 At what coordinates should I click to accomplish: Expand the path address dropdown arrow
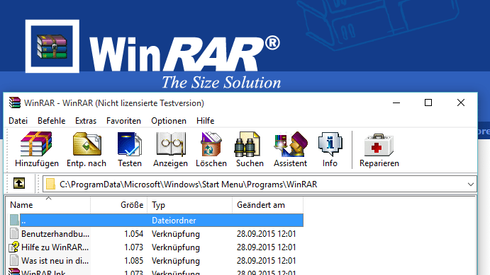click(x=471, y=185)
